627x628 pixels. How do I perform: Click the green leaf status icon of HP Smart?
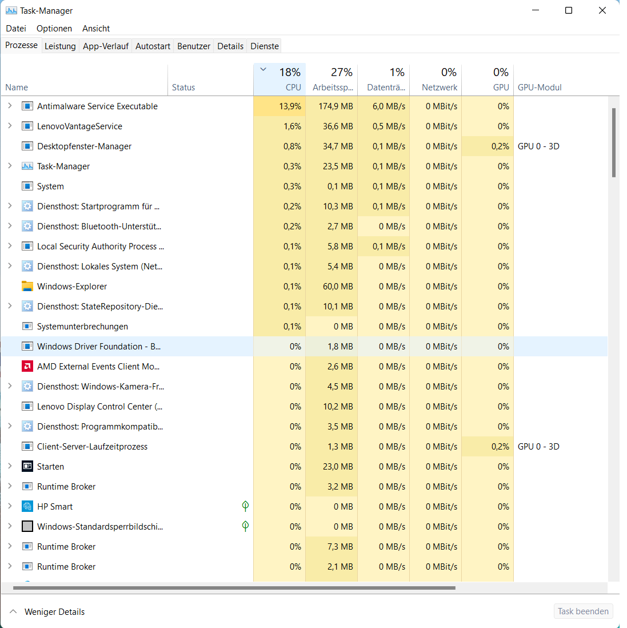[246, 506]
